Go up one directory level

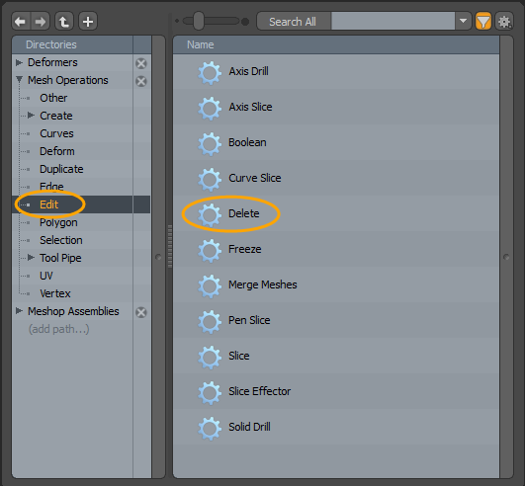64,22
